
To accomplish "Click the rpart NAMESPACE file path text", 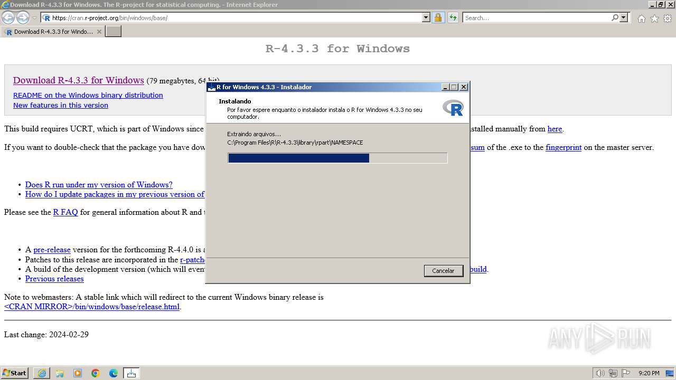I will [295, 142].
